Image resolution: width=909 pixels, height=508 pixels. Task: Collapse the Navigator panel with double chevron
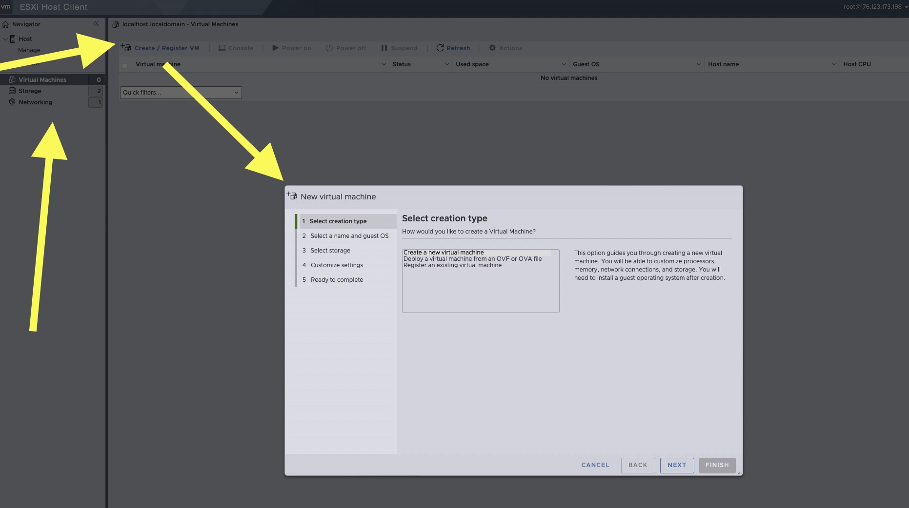(96, 23)
